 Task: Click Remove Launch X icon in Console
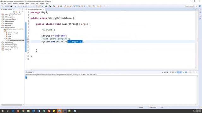165,73
